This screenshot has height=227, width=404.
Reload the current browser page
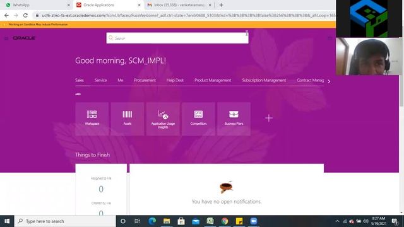25,15
